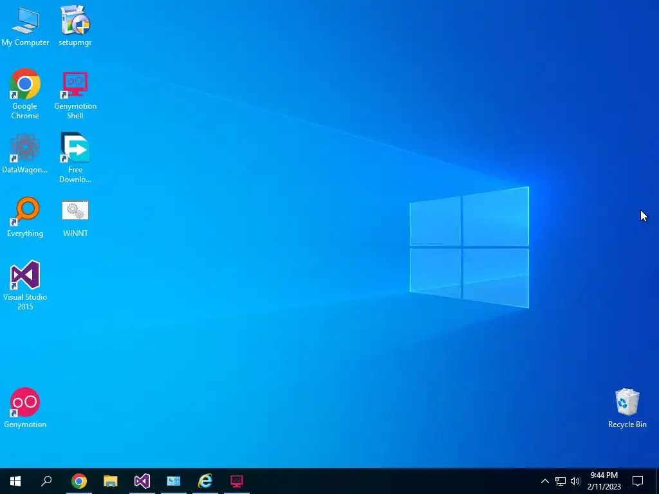The height and width of the screenshot is (494, 659).
Task: Select the Everything search desktop shortcut
Action: pyautogui.click(x=25, y=217)
